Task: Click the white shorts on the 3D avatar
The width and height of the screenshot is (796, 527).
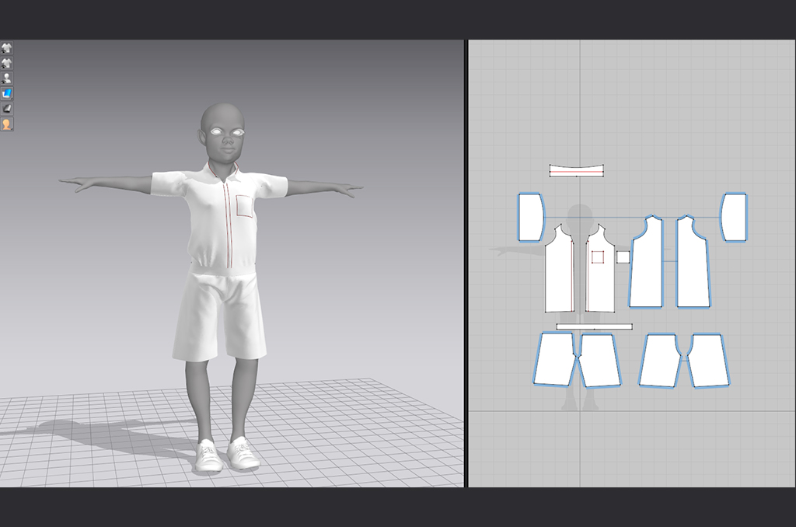Action: 219,315
